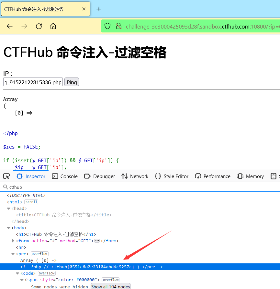
Task: Select the CTFHub 命令注入-过滤空格 tab
Action: pos(46,9)
